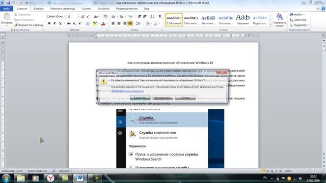Switch to the Вставка tab
Screen dimensions: 326x183
click(x=39, y=9)
